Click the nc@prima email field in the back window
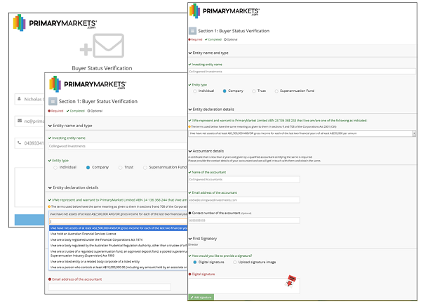421x304 pixels. (x=29, y=121)
